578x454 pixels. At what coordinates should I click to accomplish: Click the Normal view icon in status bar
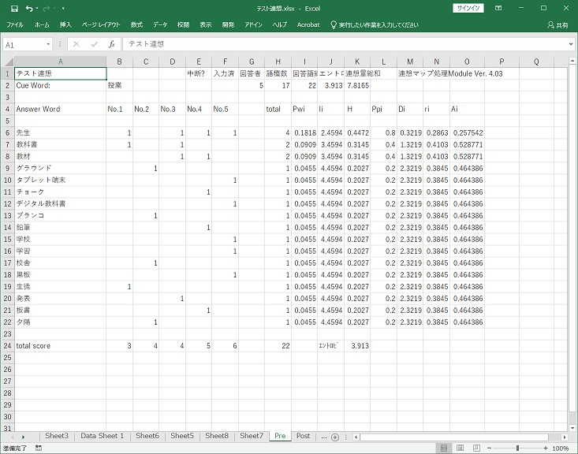[x=446, y=448]
